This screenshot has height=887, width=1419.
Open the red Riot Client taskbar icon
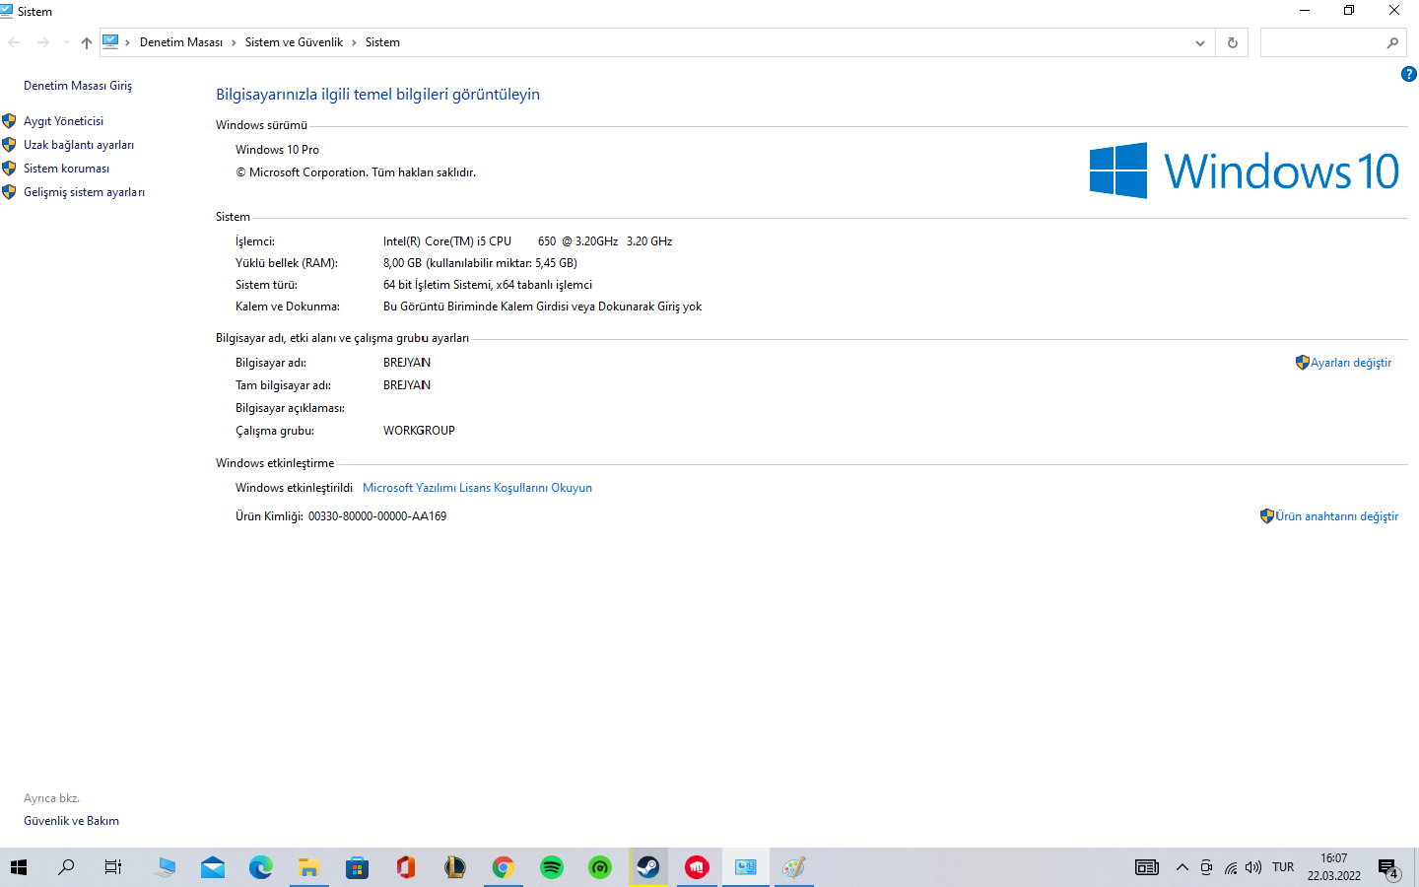[697, 867]
